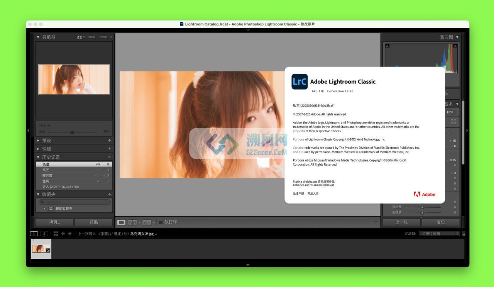The image size is (494, 287).
Task: Toggle highlight clipping indicator in histogram
Action: [x=455, y=46]
